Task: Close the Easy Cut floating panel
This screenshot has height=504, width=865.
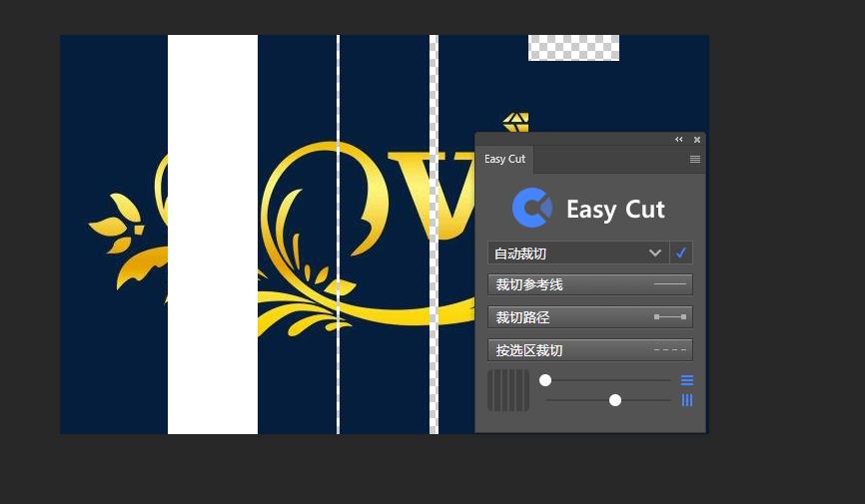Action: (x=697, y=140)
